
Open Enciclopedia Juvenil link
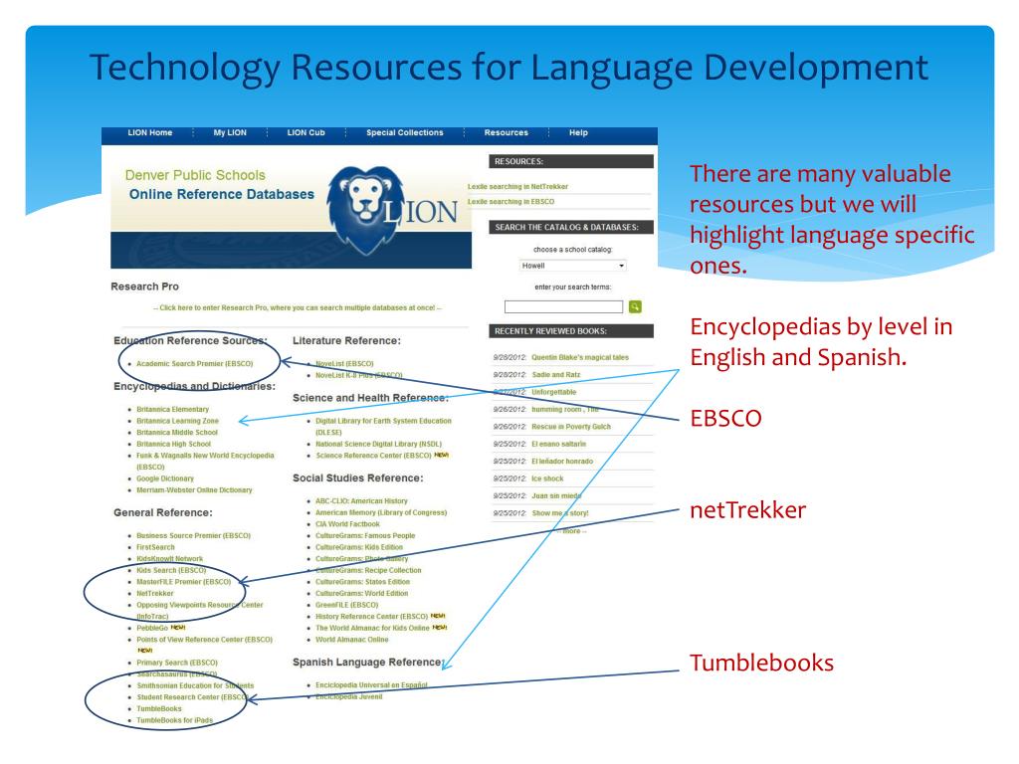[349, 697]
